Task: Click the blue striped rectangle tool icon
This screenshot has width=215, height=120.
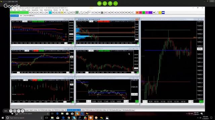Action: pyautogui.click(x=163, y=13)
